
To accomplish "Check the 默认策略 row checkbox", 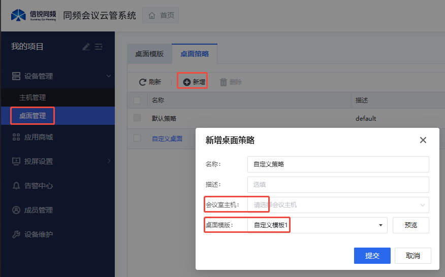I will 137,118.
